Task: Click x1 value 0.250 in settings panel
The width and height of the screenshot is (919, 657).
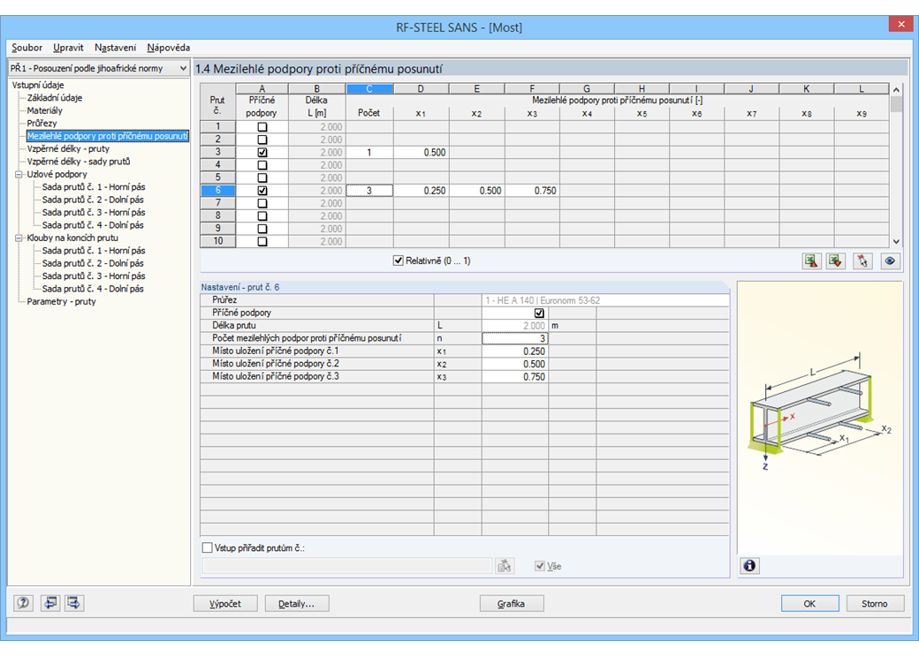Action: 514,351
